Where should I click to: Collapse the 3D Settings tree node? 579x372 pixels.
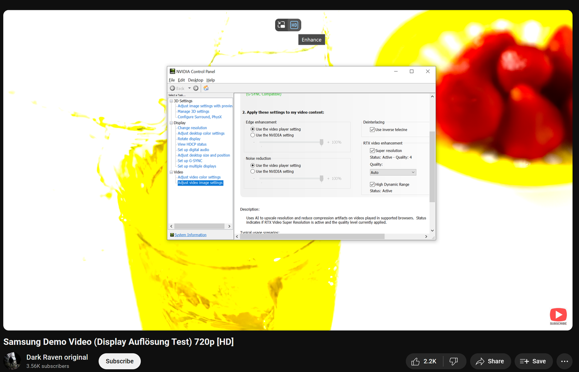click(x=171, y=101)
